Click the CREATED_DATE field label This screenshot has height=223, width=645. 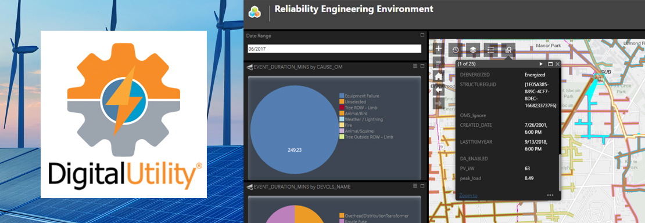pyautogui.click(x=476, y=125)
